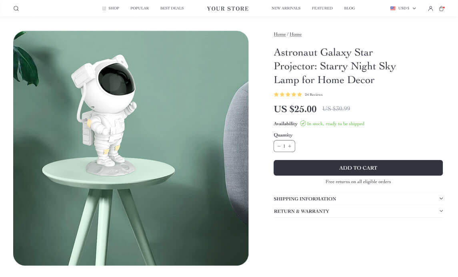Open the New Arrivals menu item
Image resolution: width=458 pixels, height=277 pixels.
click(286, 8)
